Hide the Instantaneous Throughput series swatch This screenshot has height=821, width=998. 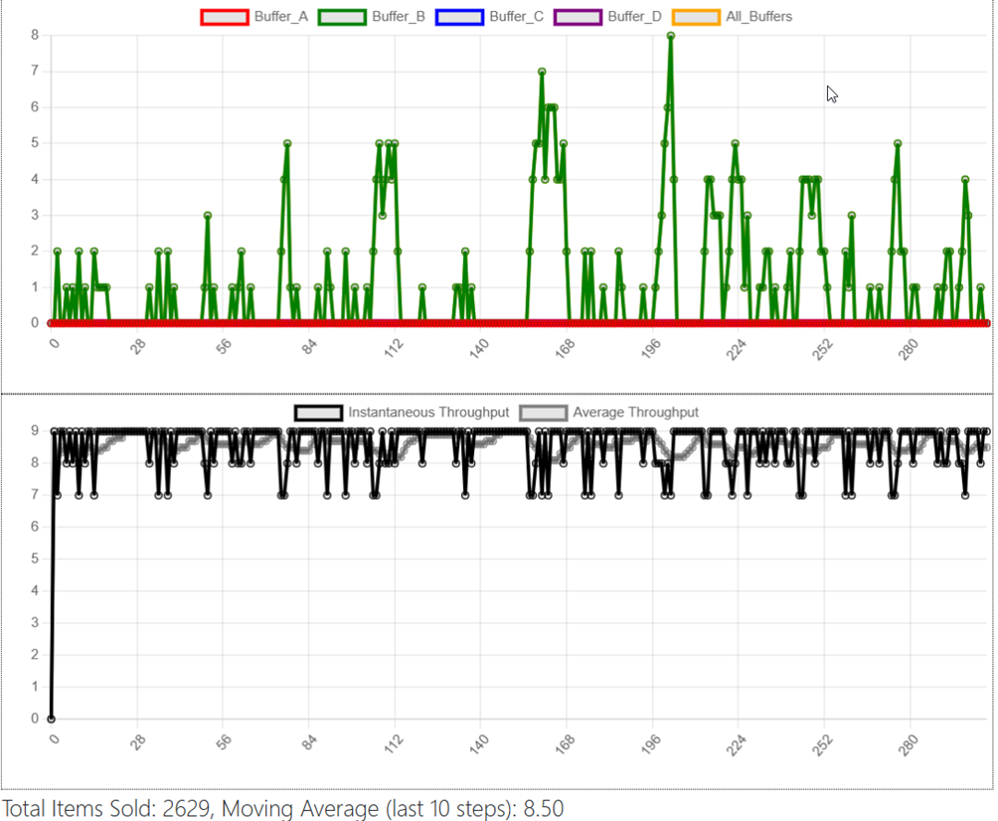click(x=318, y=413)
